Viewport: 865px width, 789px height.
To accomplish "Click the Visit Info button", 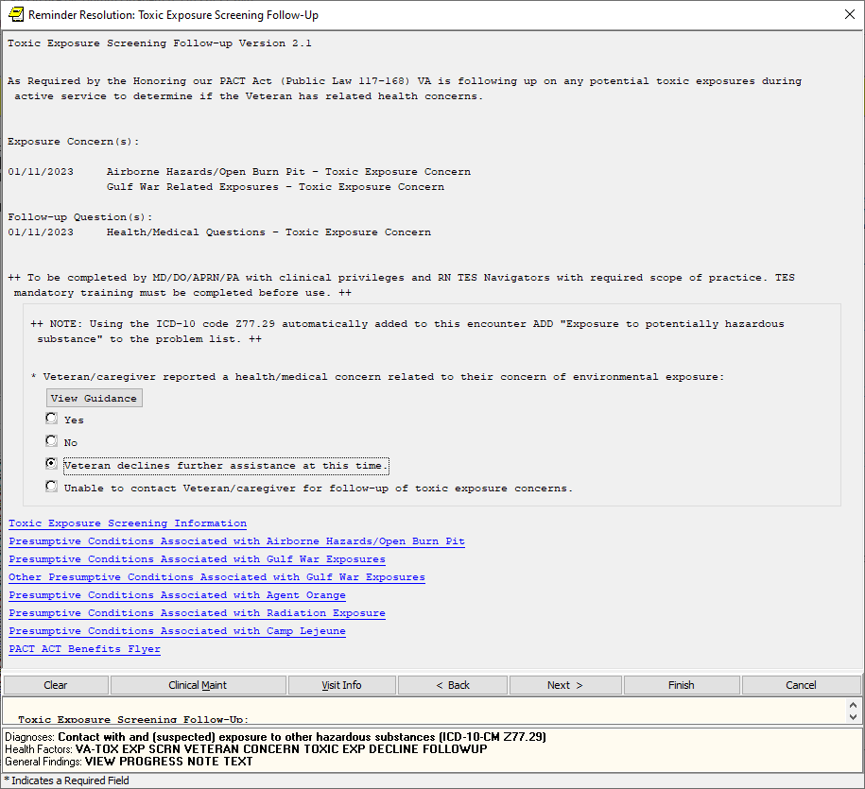I will (341, 685).
